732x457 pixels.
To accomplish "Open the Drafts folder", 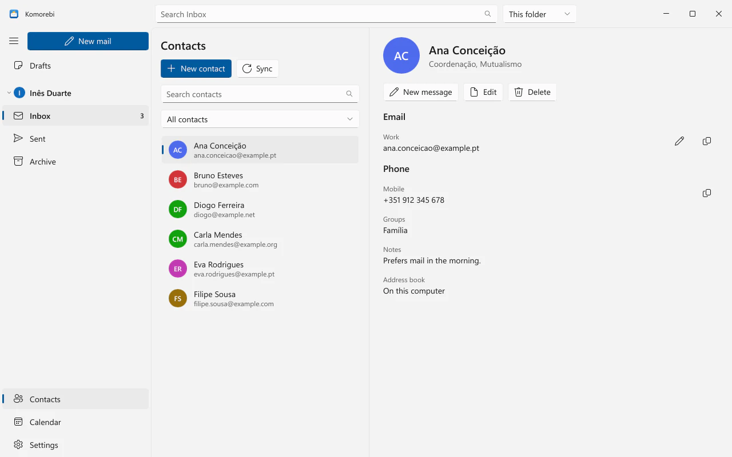I will click(75, 66).
